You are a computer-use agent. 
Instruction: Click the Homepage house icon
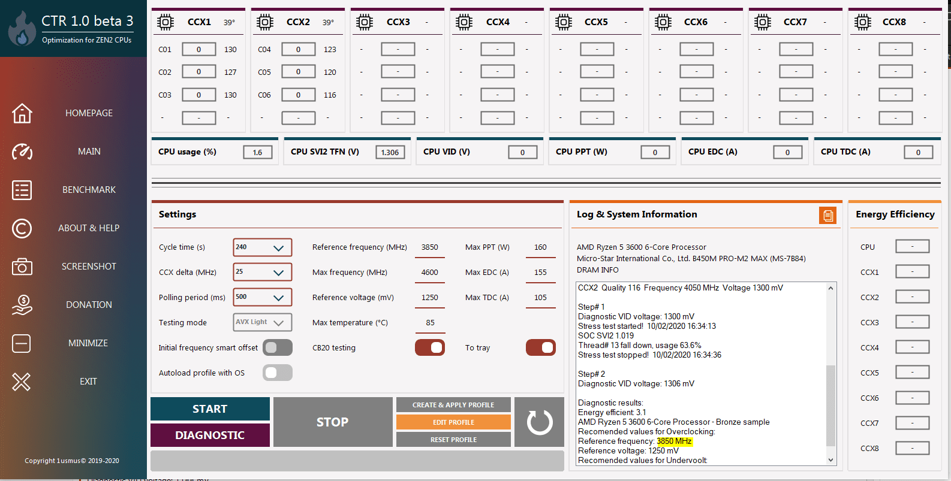coord(22,113)
